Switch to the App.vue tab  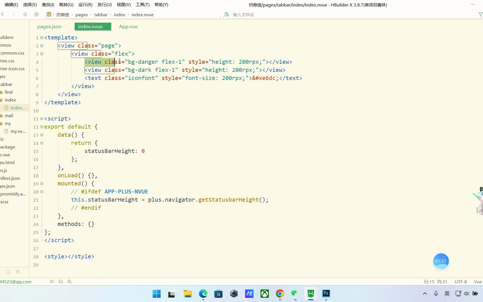[128, 27]
